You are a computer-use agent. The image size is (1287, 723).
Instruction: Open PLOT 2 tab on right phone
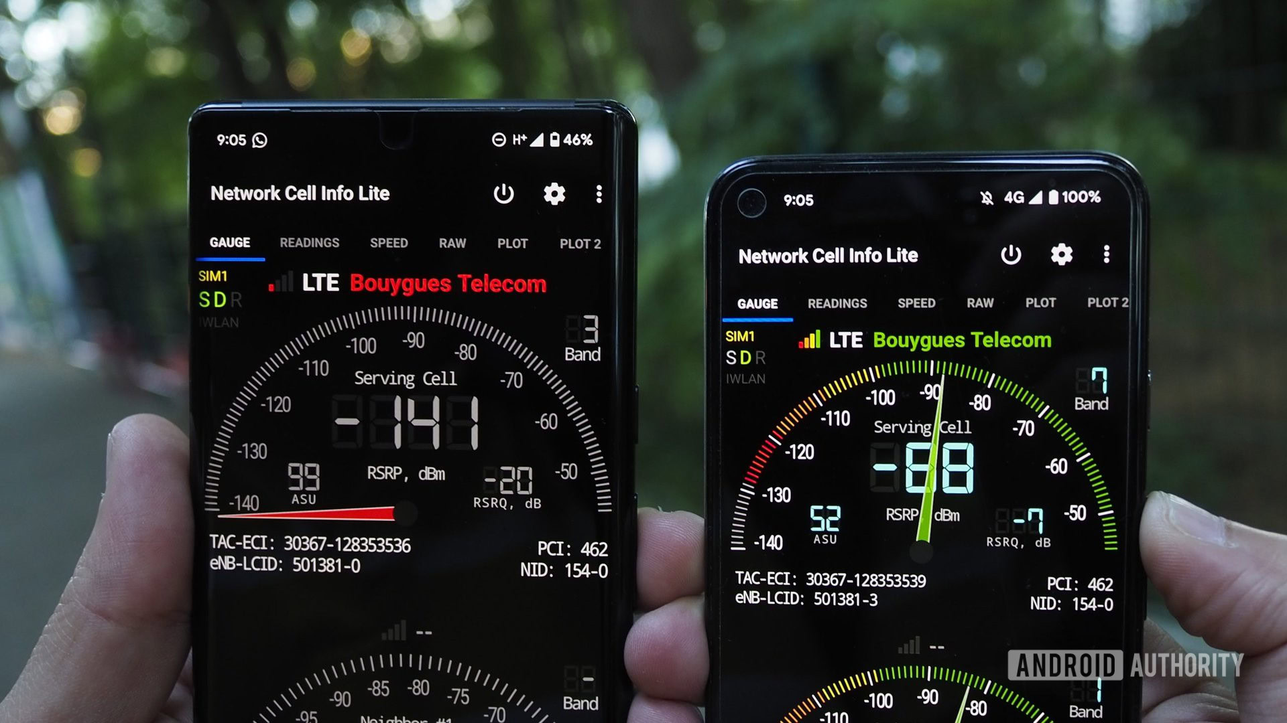[x=1107, y=304]
